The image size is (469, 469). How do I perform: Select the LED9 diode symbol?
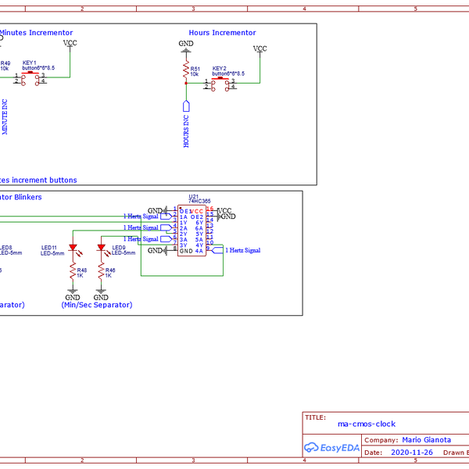point(101,249)
